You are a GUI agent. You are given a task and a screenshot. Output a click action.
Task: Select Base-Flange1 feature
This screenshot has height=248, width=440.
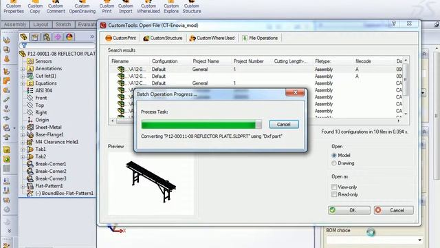click(x=49, y=134)
